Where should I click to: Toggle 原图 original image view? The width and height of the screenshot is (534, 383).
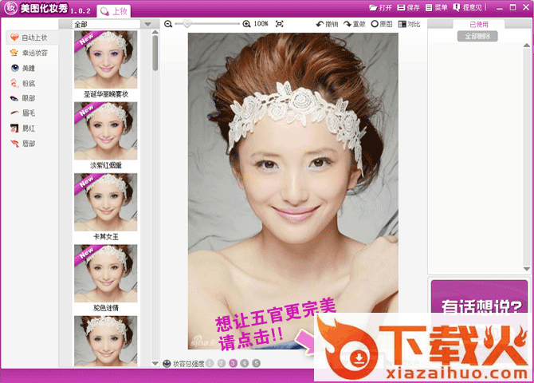click(381, 25)
